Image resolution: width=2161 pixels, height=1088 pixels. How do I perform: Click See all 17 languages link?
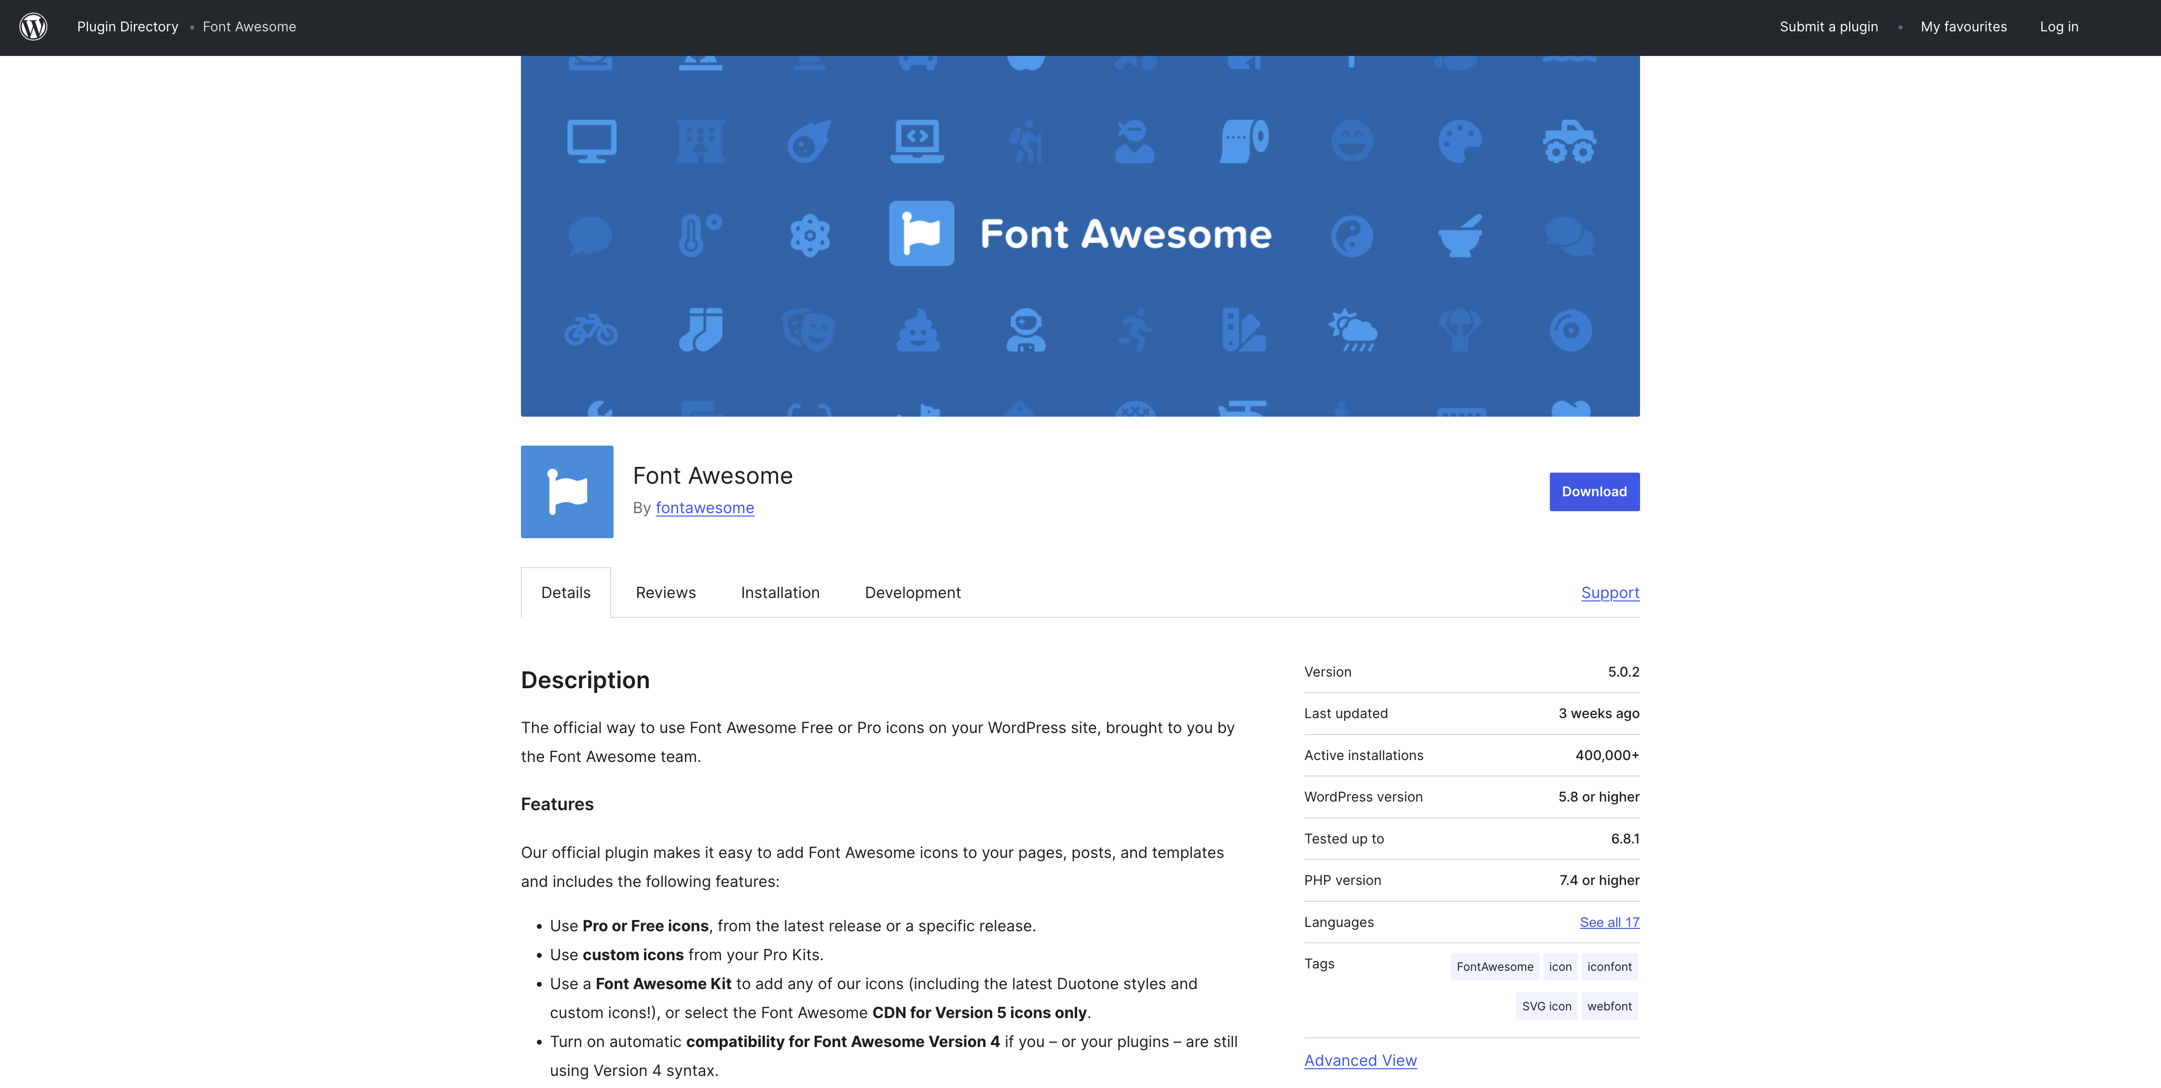point(1608,922)
